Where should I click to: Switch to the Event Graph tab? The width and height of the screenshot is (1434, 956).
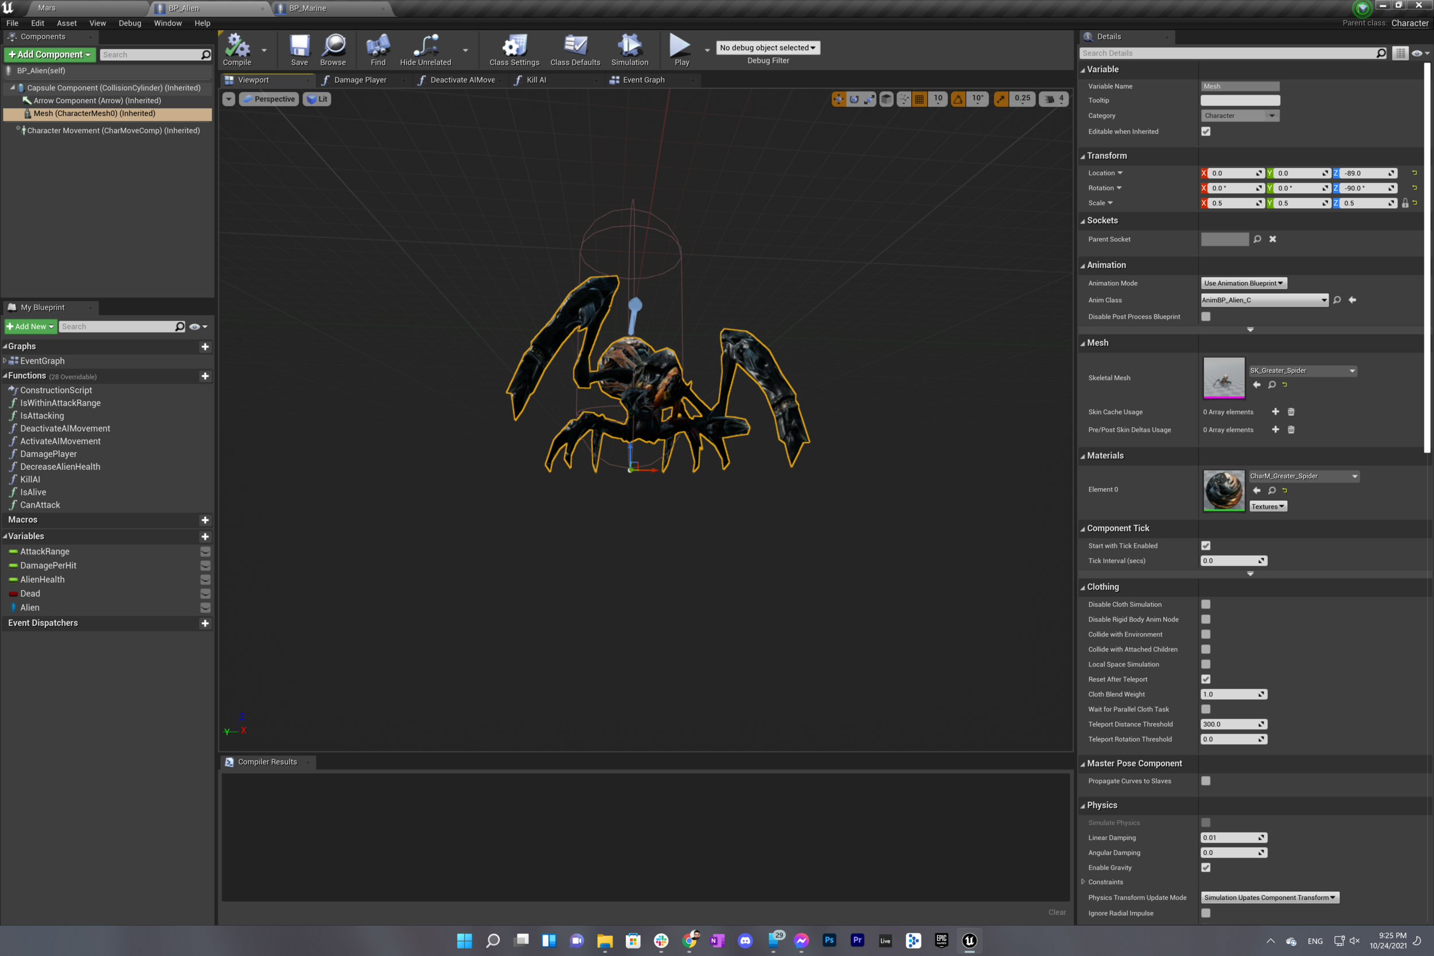[x=644, y=80]
